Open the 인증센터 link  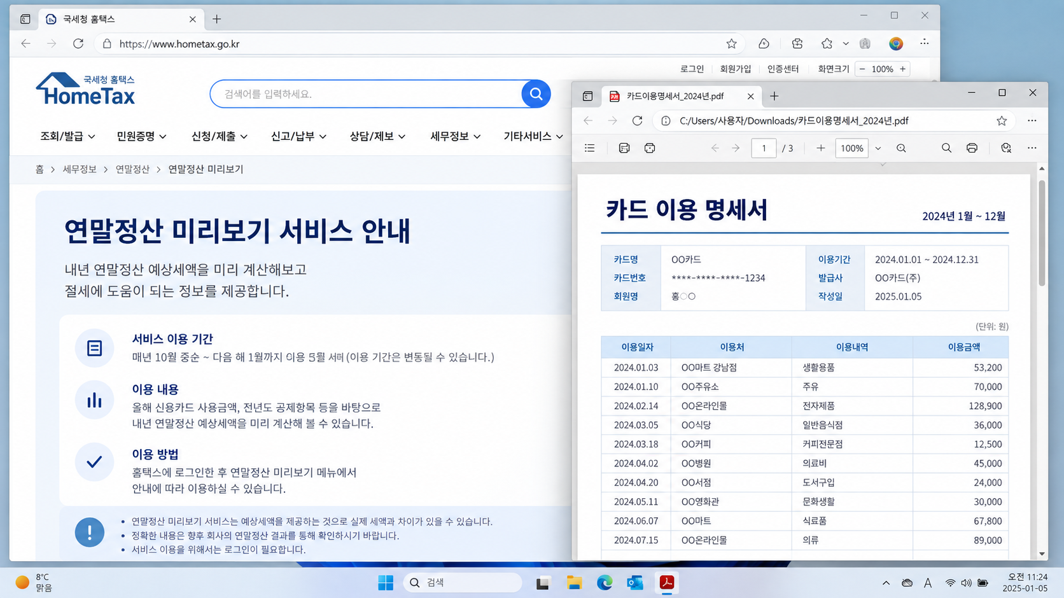click(783, 69)
